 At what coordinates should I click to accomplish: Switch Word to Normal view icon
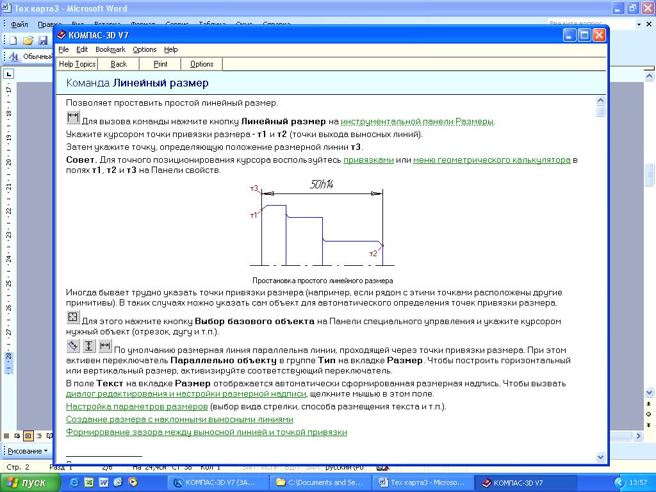[6, 436]
